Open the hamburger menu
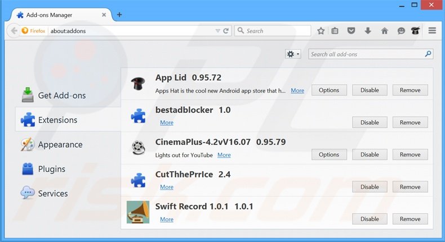Image resolution: width=445 pixels, height=242 pixels. coord(432,31)
